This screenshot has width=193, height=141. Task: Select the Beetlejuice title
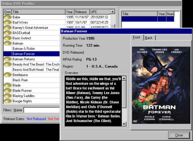click(20, 75)
